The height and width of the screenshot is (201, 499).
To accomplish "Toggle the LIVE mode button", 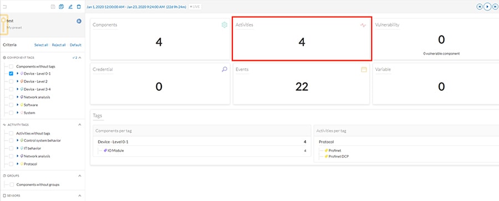I will click(x=195, y=7).
